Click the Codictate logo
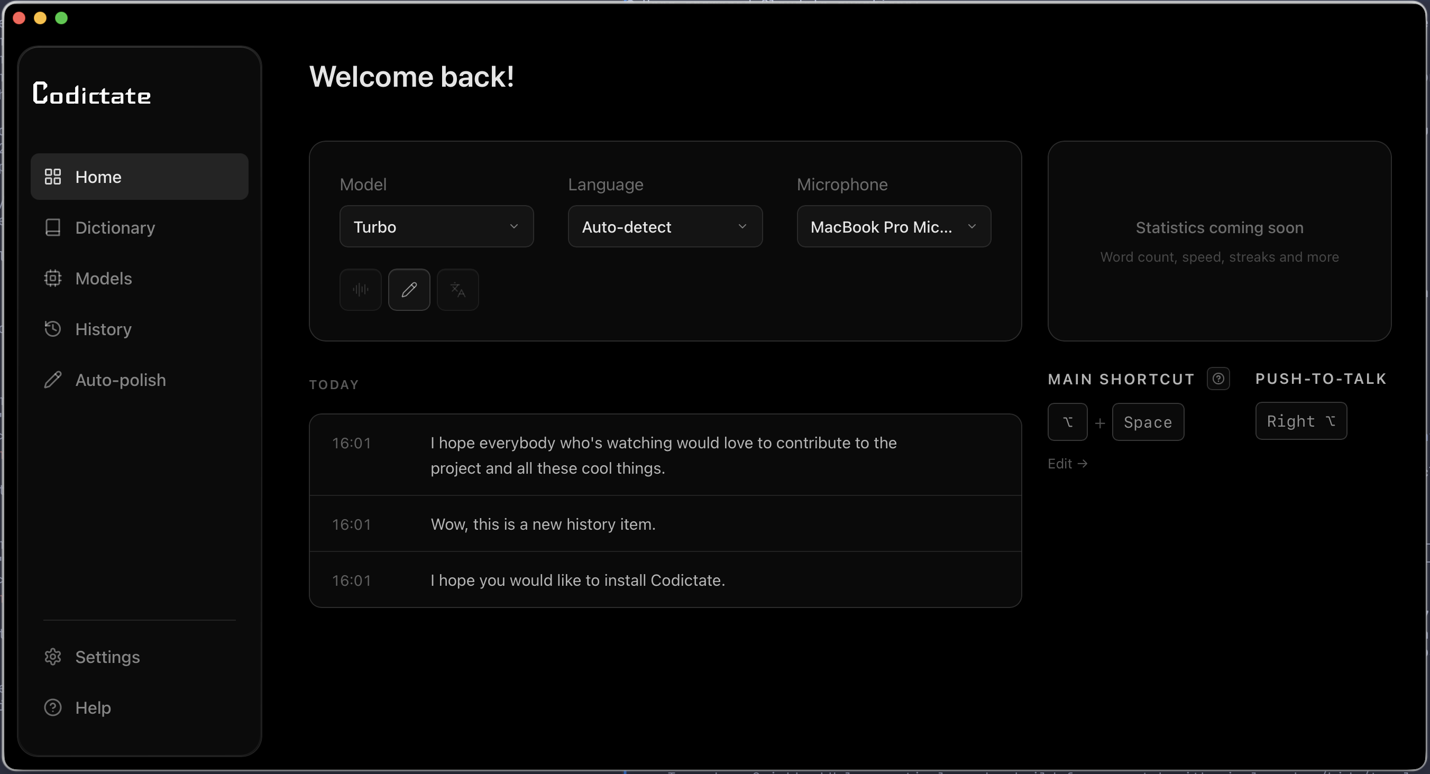This screenshot has height=774, width=1430. click(x=91, y=93)
